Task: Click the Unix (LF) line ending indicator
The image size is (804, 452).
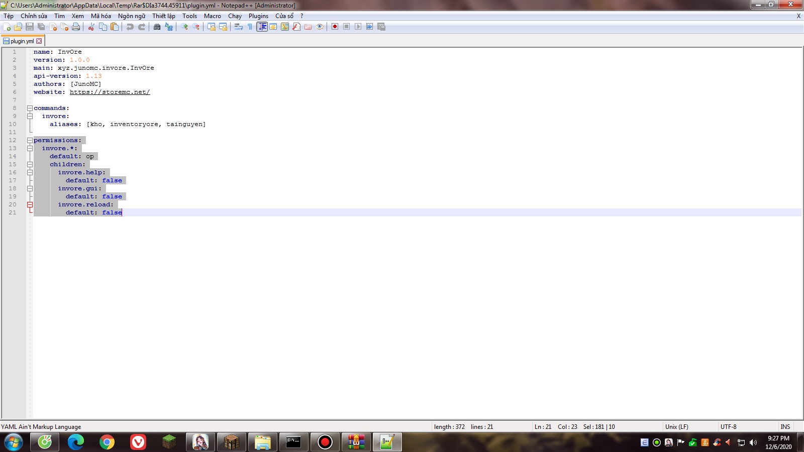Action: point(677,427)
